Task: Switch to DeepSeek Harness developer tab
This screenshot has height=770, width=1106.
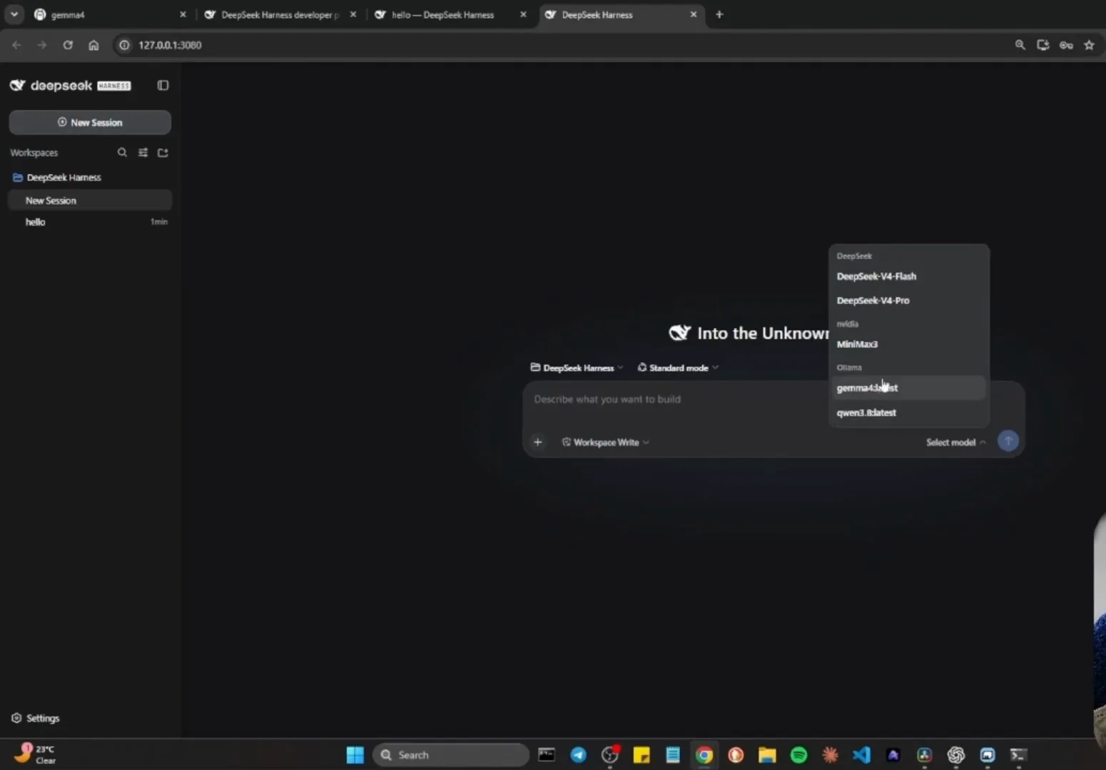Action: pyautogui.click(x=280, y=14)
